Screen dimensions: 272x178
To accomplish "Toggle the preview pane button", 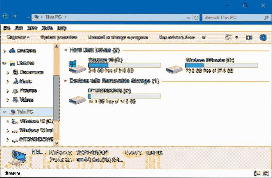I will pyautogui.click(x=250, y=37).
